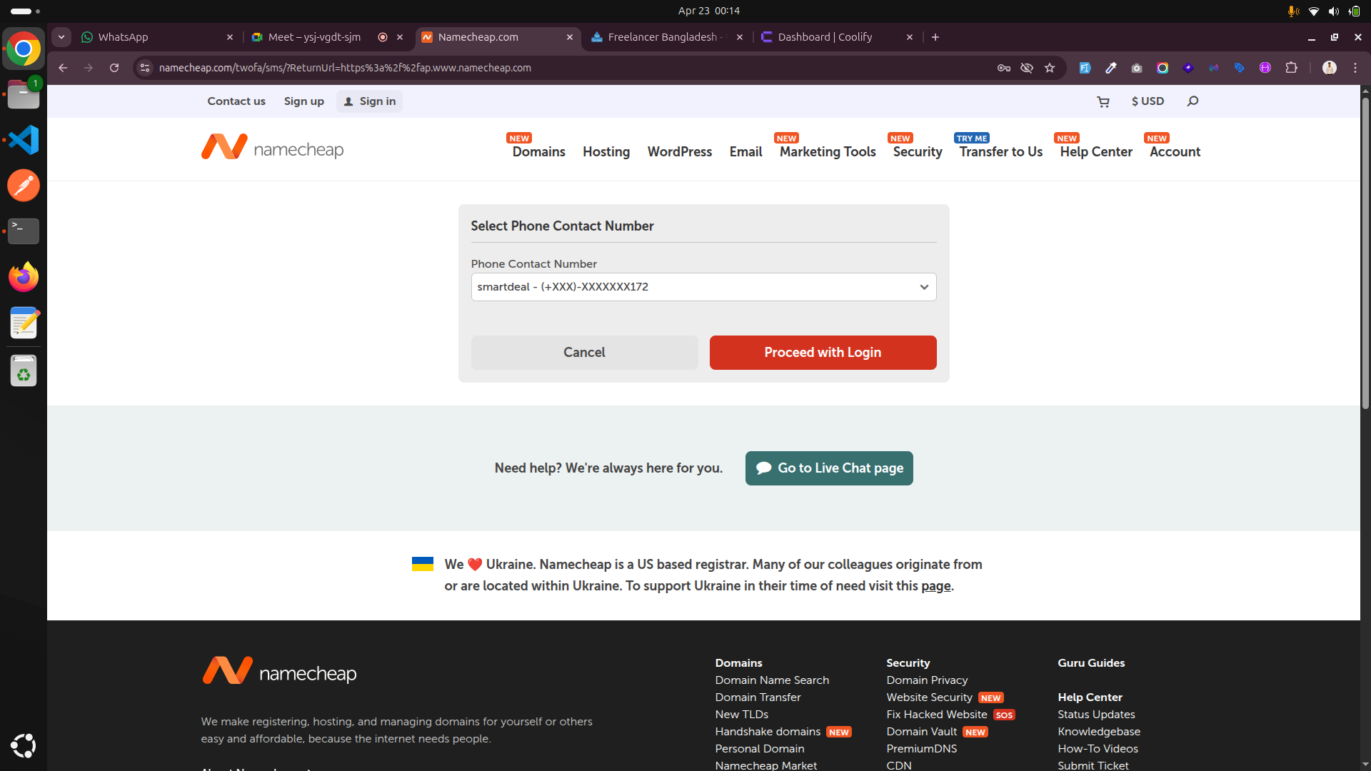This screenshot has width=1371, height=771.
Task: Click Sign up link
Action: pos(303,101)
